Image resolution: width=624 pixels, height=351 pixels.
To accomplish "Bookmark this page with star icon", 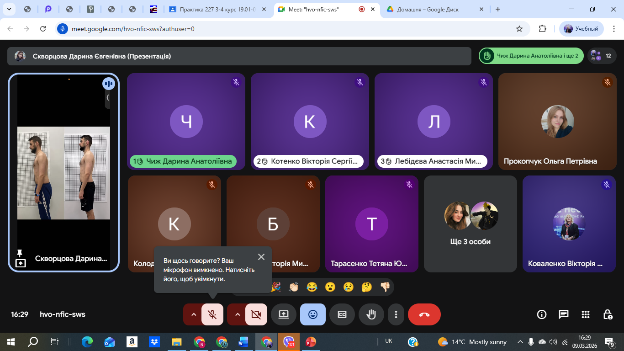I will (519, 29).
